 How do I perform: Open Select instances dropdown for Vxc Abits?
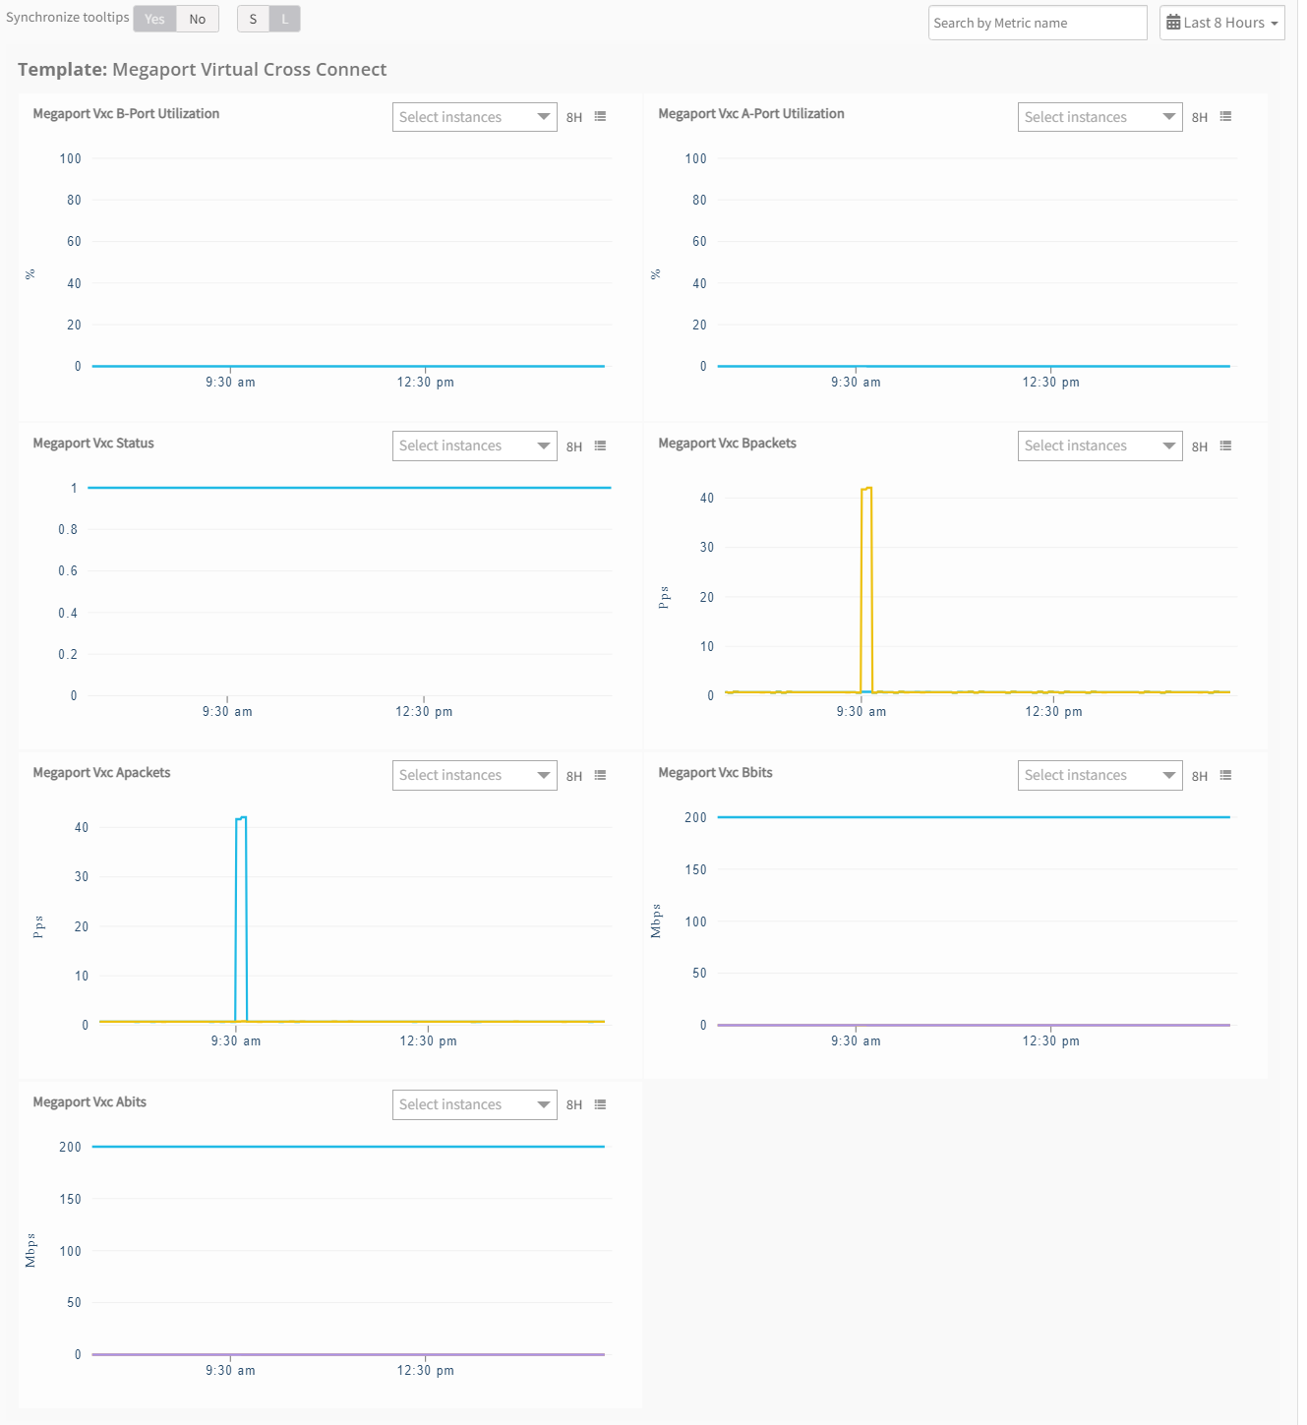point(474,1104)
